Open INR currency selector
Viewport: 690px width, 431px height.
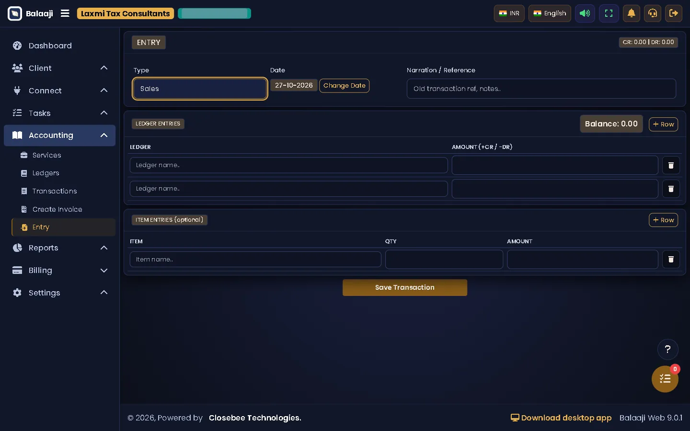tap(509, 13)
